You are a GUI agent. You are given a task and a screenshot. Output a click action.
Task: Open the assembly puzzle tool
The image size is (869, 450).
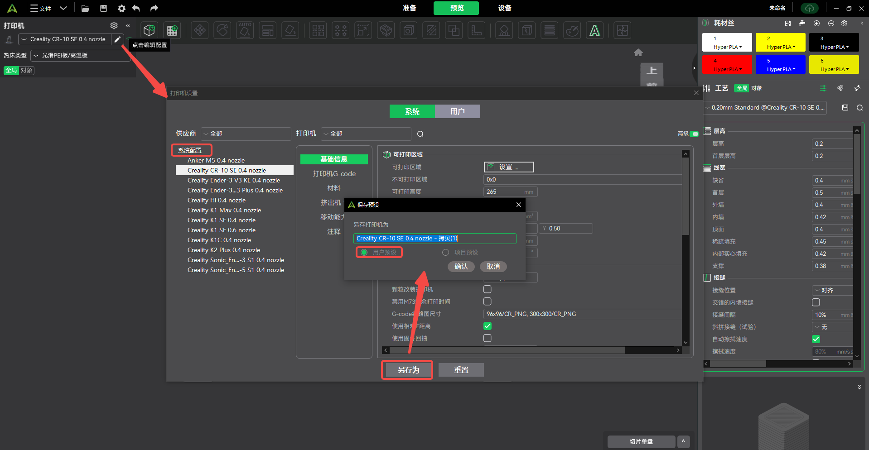click(x=623, y=30)
